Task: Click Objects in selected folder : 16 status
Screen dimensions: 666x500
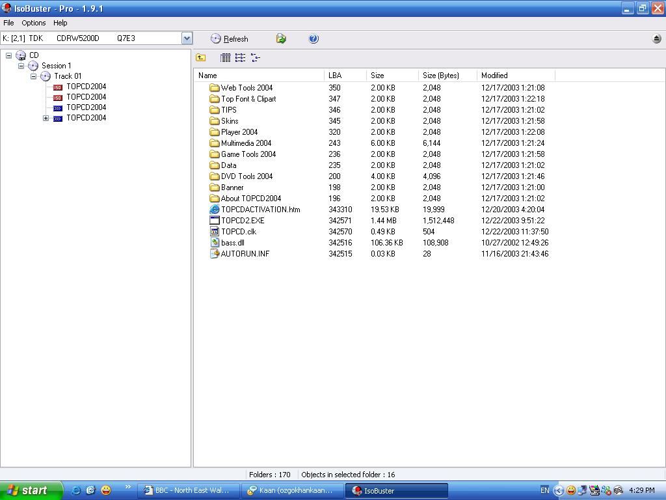Action: click(348, 475)
